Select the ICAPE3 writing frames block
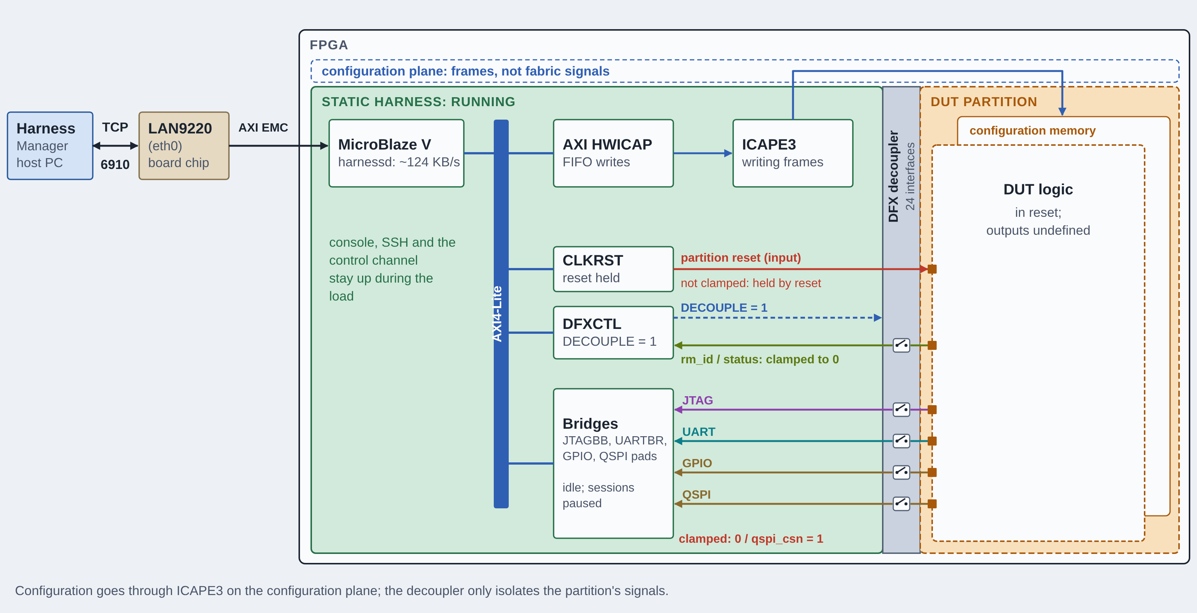 pos(793,153)
